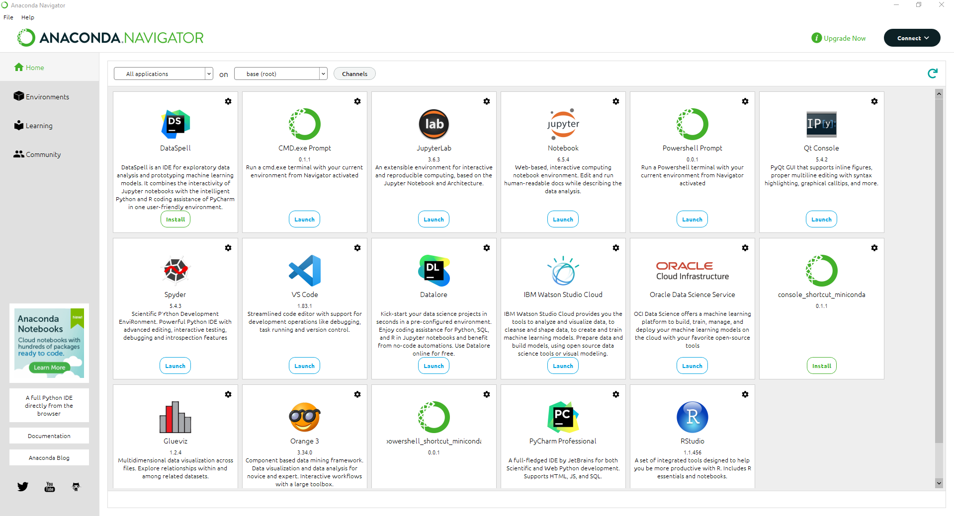Launch Jupyter Notebook

[563, 220]
